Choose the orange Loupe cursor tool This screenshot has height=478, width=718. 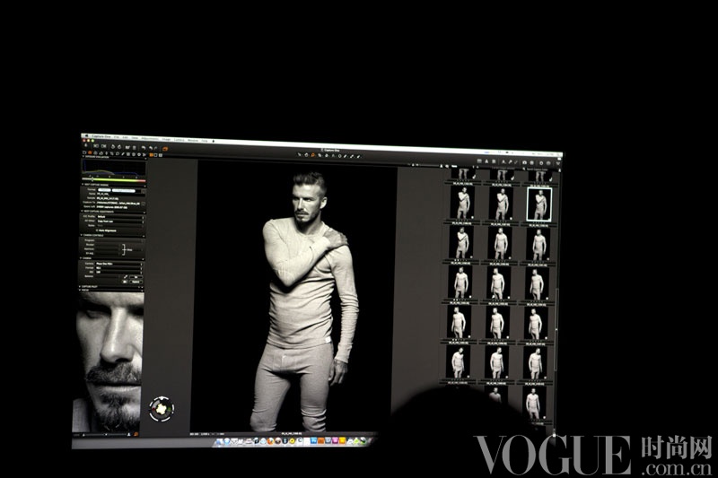tap(312, 155)
